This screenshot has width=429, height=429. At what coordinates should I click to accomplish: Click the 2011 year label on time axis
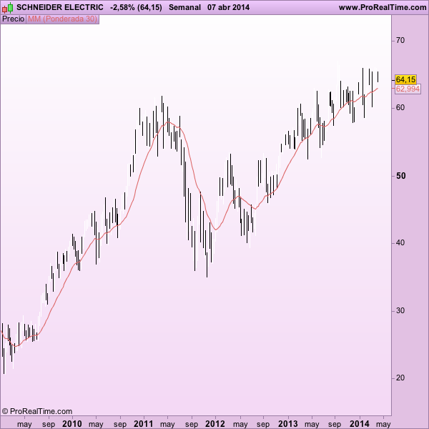[144, 424]
